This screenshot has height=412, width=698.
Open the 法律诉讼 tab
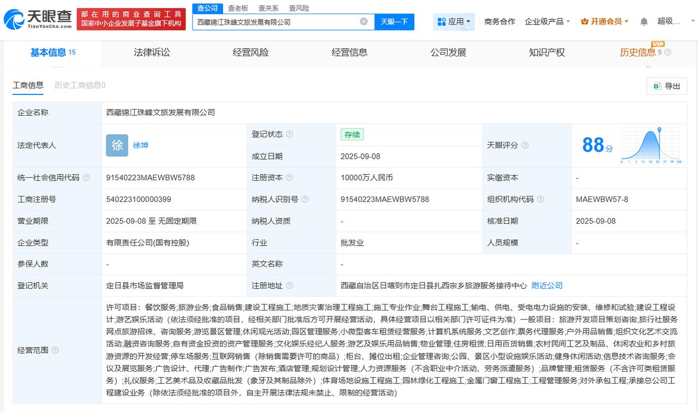pyautogui.click(x=152, y=52)
